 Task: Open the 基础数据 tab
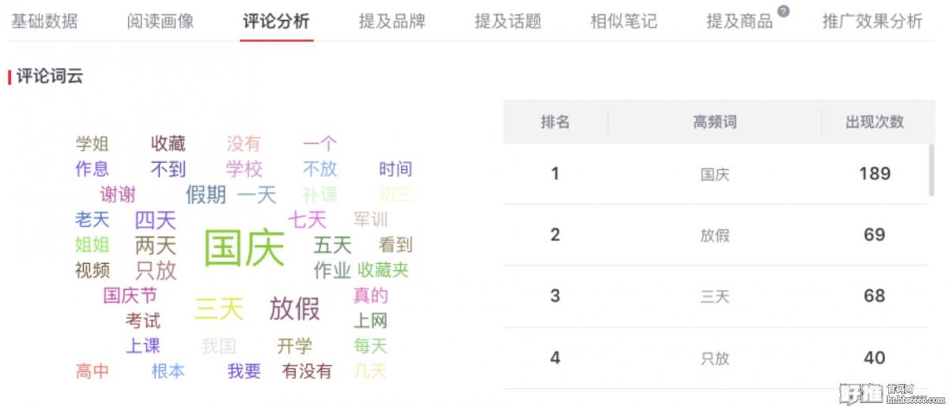(x=44, y=21)
